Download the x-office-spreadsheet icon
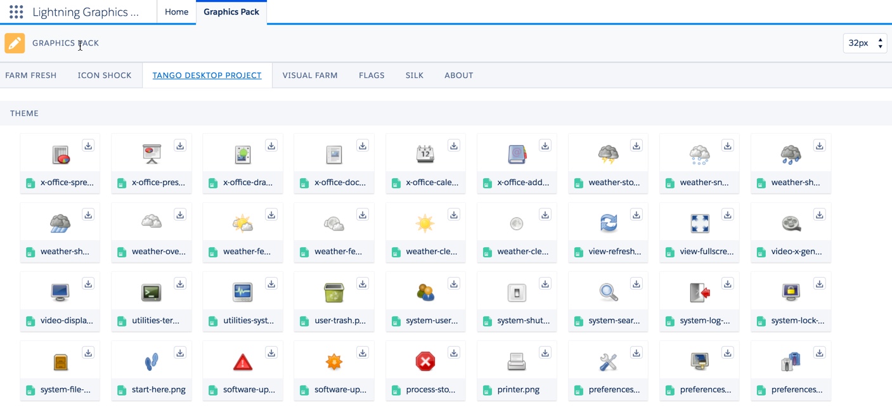This screenshot has height=407, width=892. point(88,146)
